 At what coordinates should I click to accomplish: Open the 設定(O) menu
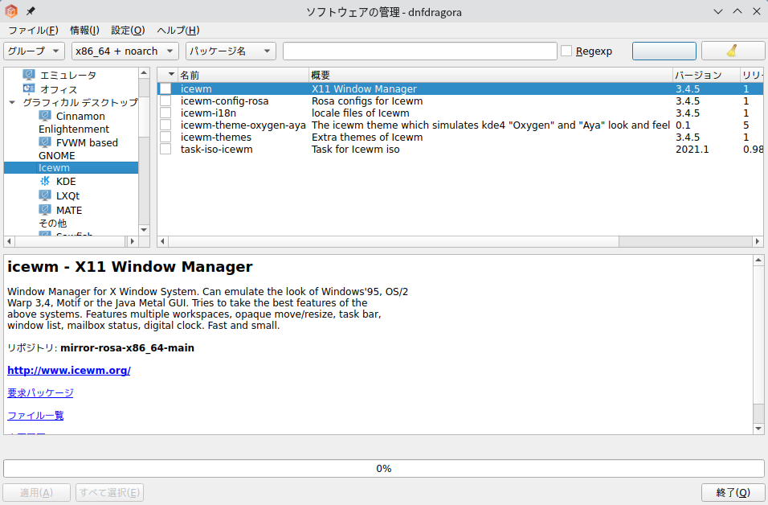(128, 31)
